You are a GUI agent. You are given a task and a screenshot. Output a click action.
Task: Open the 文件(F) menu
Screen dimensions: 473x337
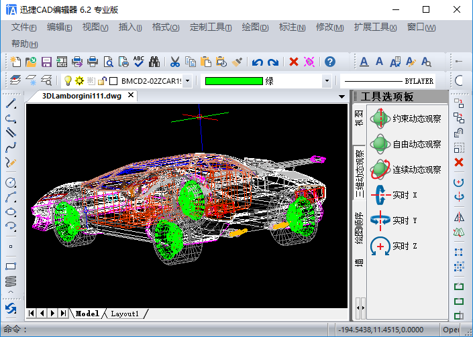[x=24, y=27]
